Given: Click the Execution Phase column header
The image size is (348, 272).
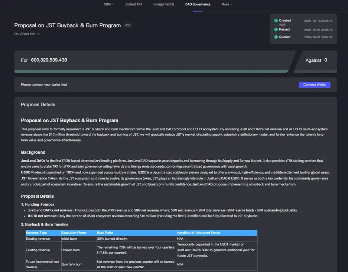Looking at the screenshot, I should click(x=74, y=233).
